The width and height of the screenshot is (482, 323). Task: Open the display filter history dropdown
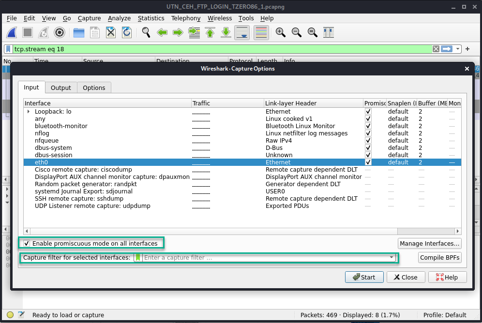coord(458,49)
